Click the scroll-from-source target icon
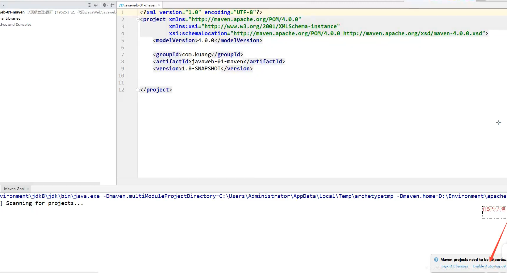507x273 pixels. 89,5
